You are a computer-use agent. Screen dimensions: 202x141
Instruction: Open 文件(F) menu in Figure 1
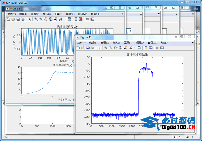(12, 14)
